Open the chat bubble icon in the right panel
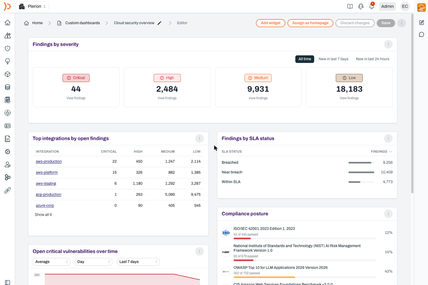The image size is (428, 285). [421, 34]
